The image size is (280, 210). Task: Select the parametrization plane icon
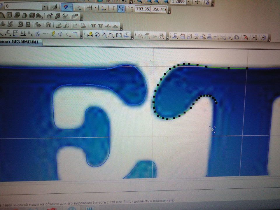147,36
